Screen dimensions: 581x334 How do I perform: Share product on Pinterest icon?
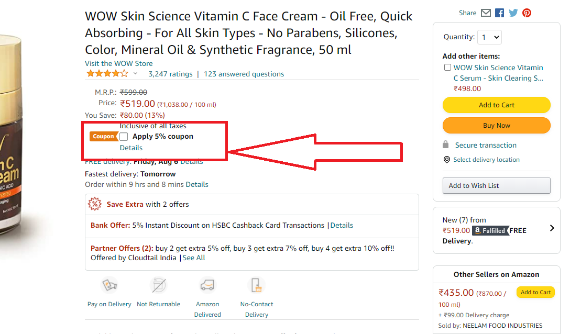527,13
